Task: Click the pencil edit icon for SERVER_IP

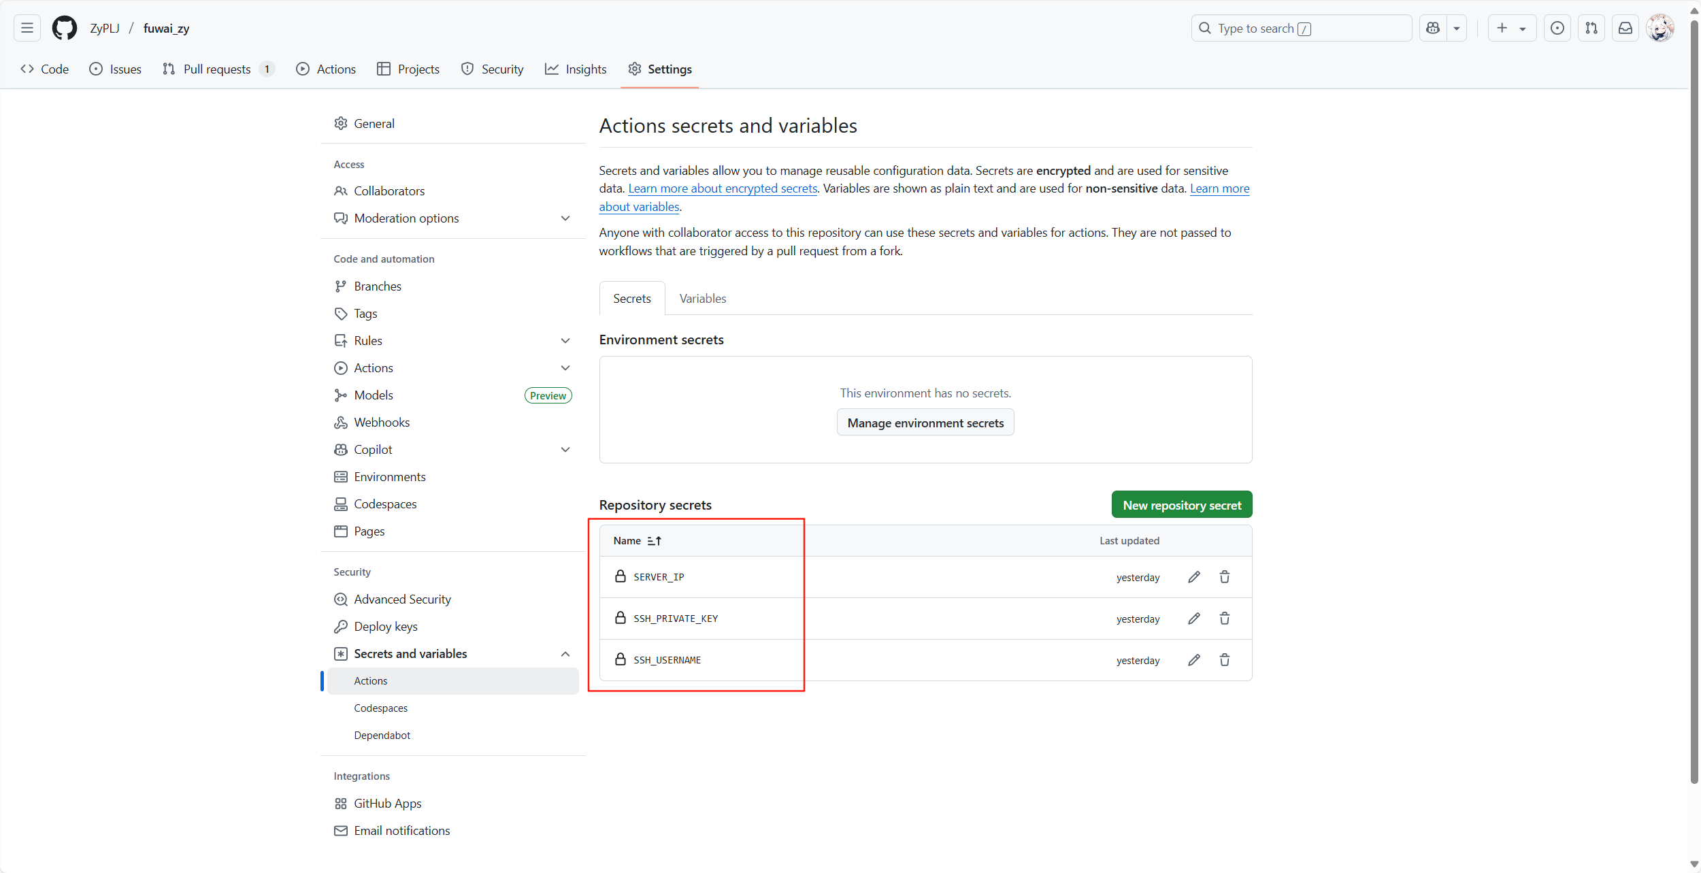Action: click(1193, 577)
